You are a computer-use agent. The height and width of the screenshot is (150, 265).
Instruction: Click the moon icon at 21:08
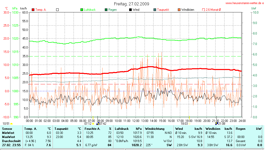click(x=217, y=123)
